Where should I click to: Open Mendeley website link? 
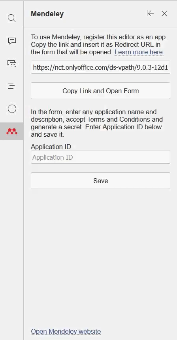(x=66, y=331)
